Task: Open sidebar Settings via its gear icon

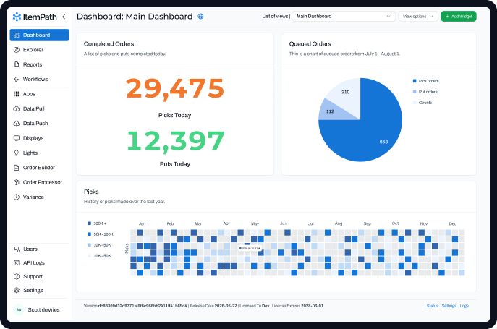Action: [x=17, y=290]
